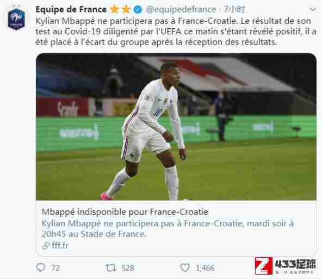This screenshot has height=279, width=322.
Task: Click the tweet text about Covid-19 result
Action: pos(176,32)
